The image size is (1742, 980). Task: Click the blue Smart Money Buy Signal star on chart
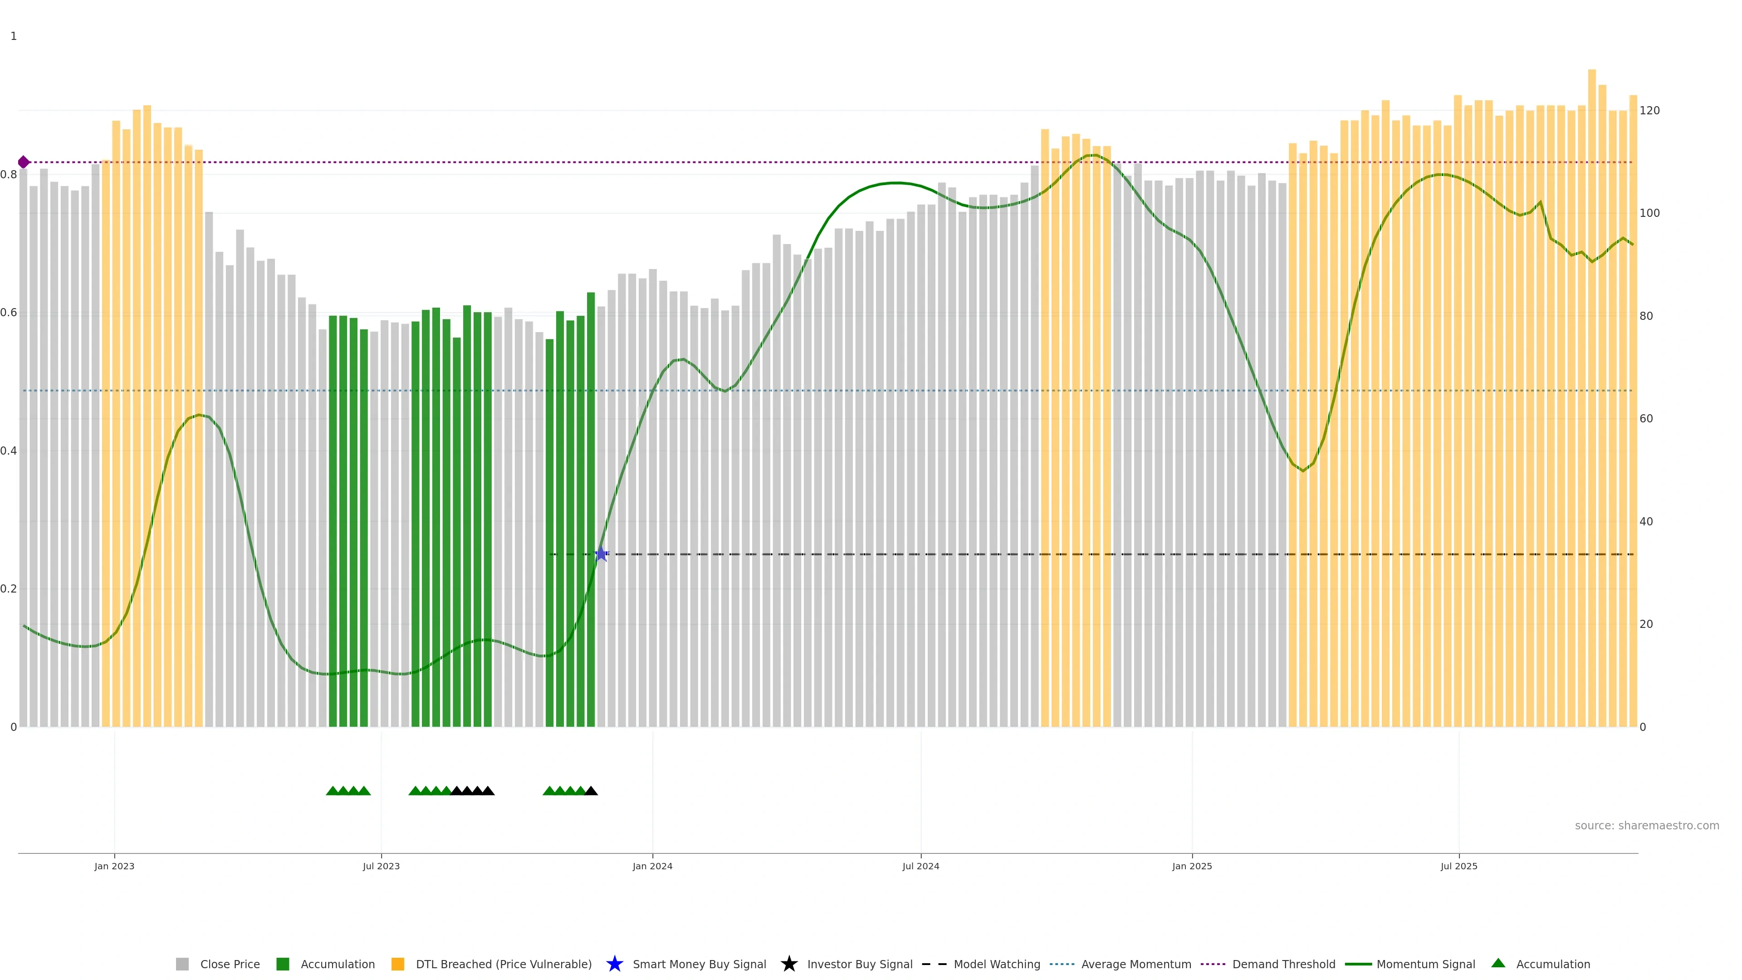[601, 554]
